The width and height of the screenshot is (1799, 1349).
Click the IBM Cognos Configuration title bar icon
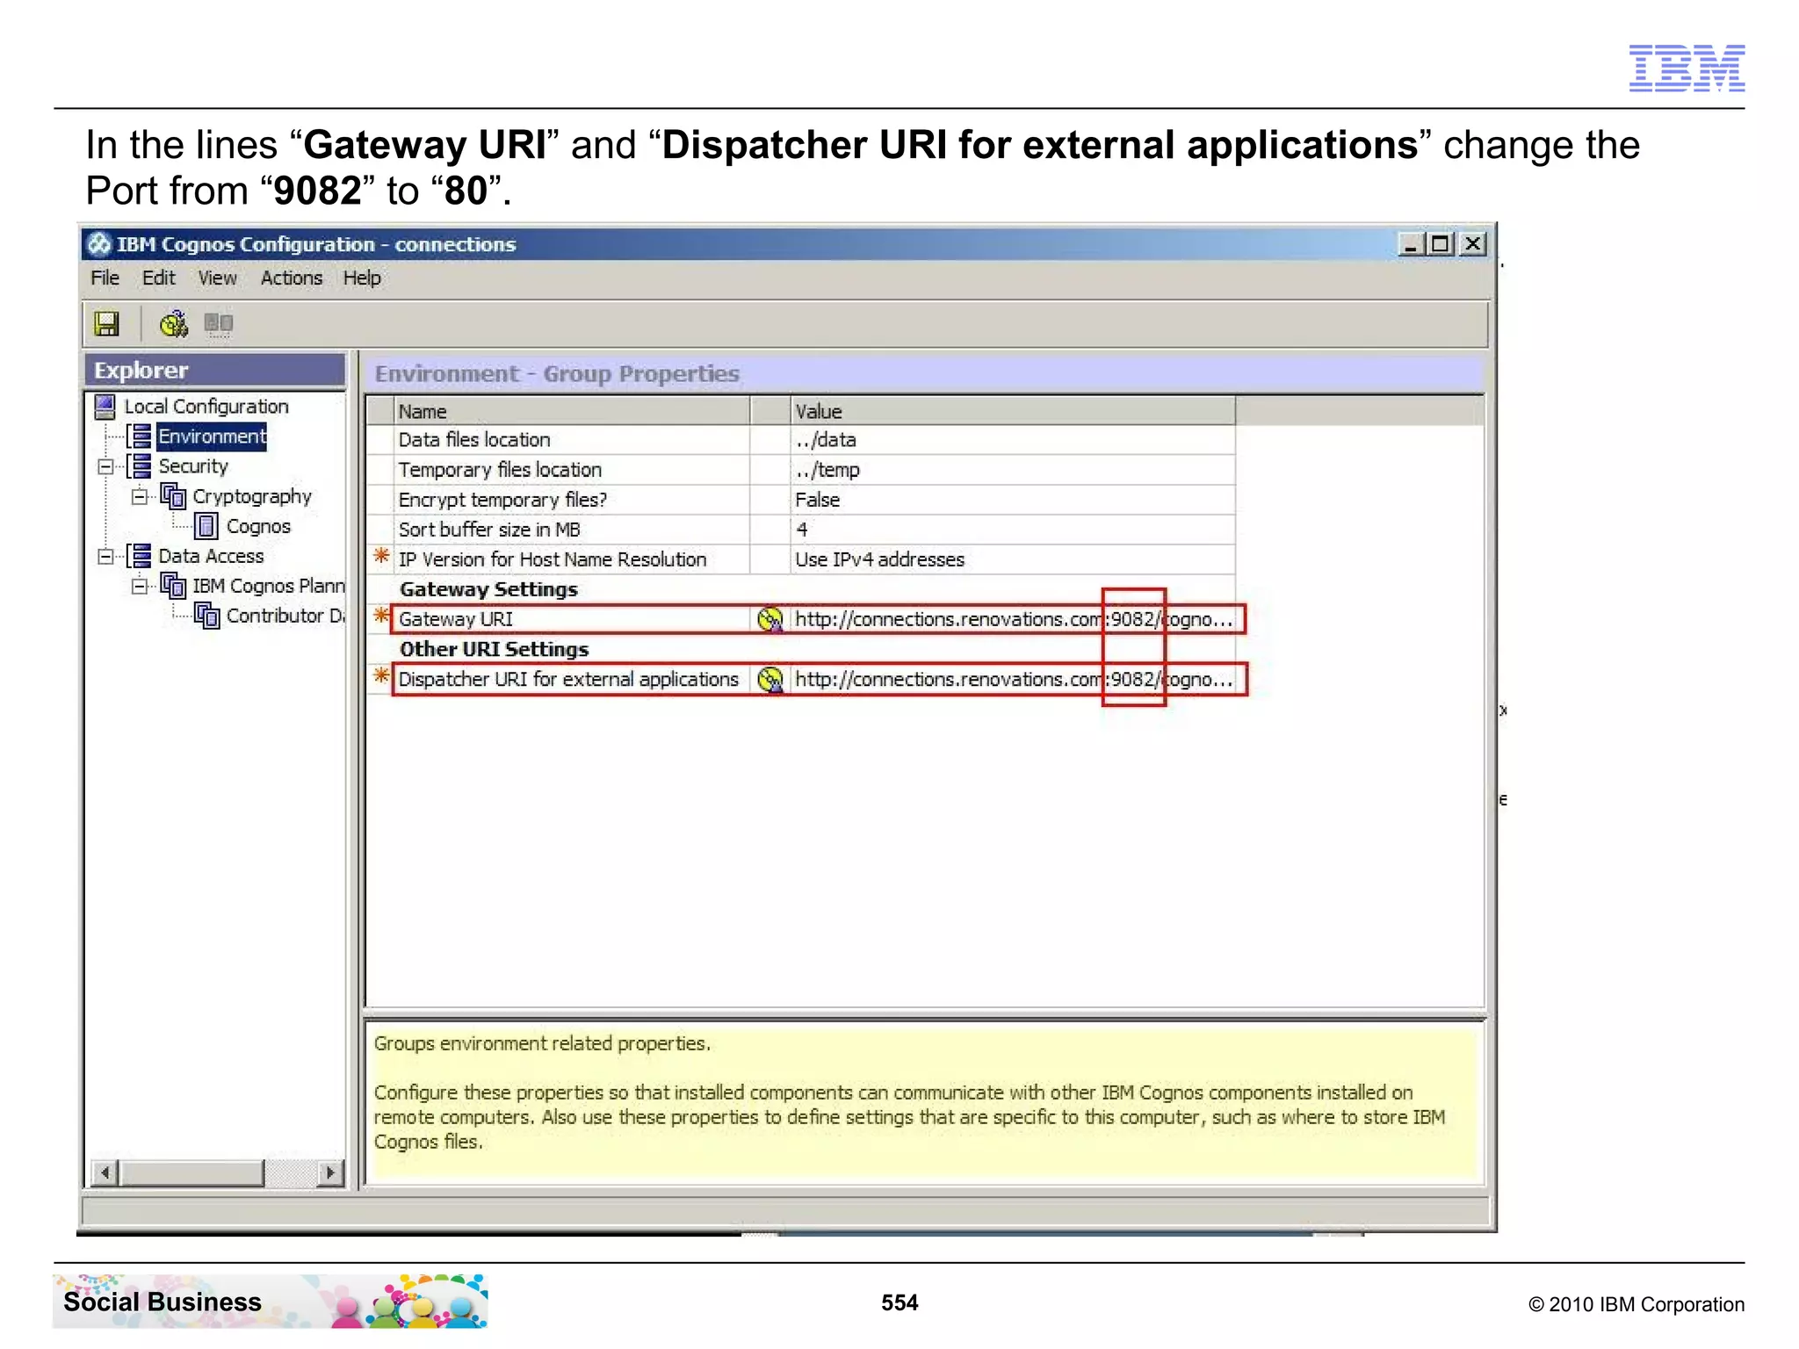99,244
